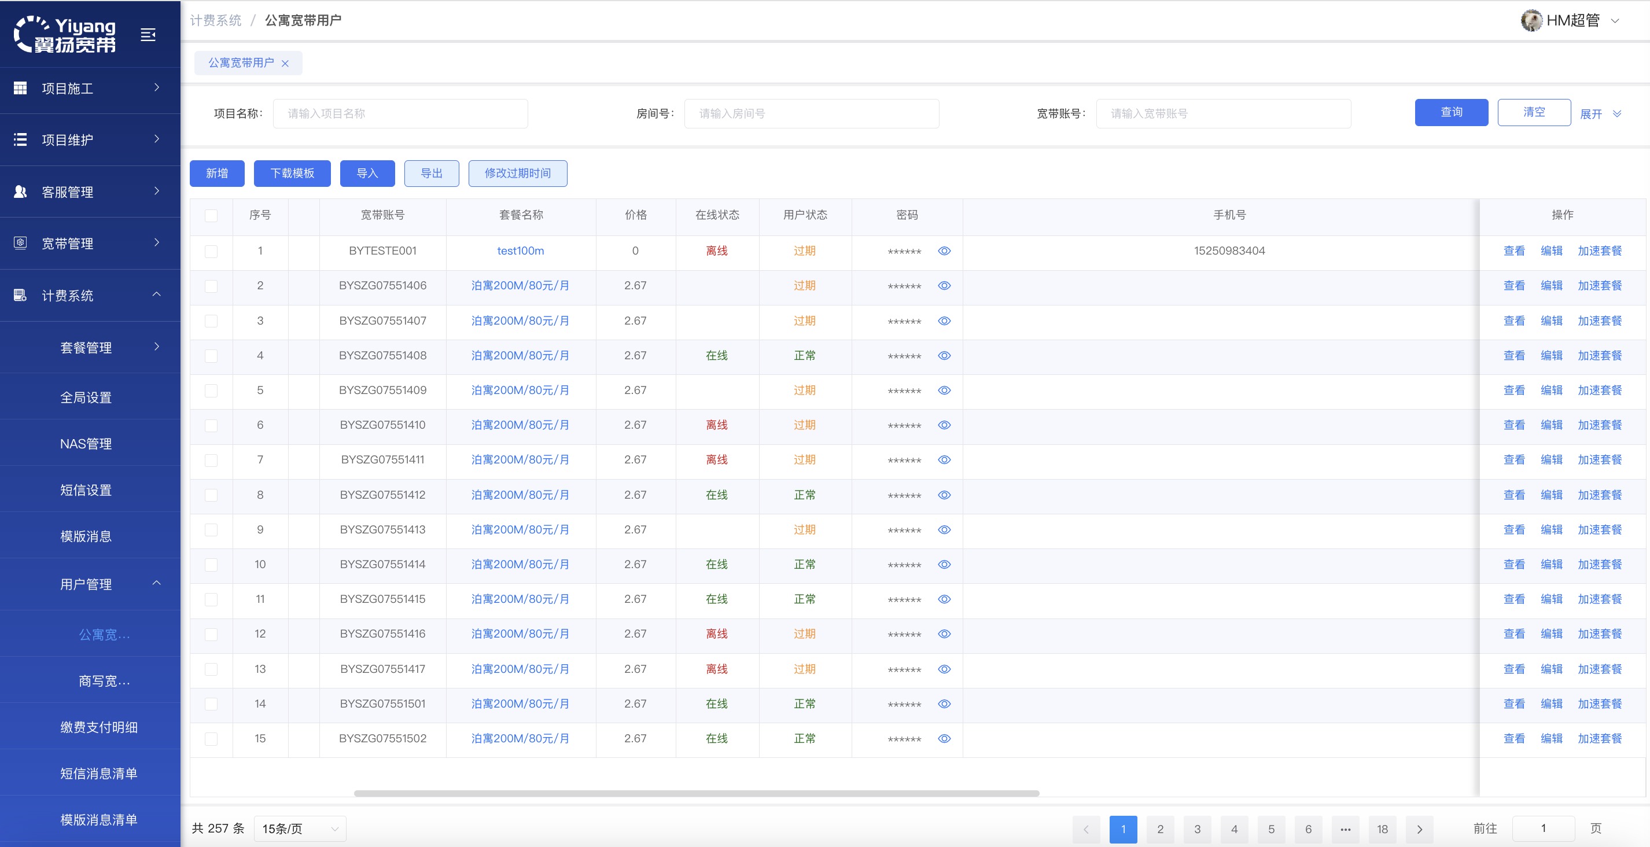Screen dimensions: 1650x847
Task: Open the 15条/页 page size dropdown
Action: [300, 828]
